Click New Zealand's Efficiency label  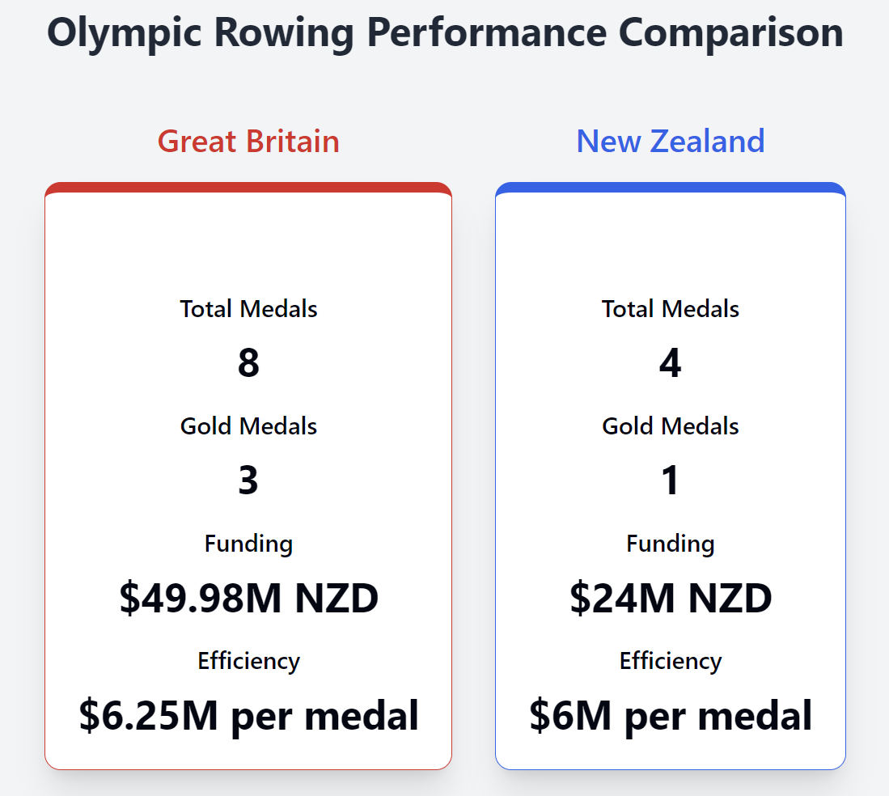(671, 661)
